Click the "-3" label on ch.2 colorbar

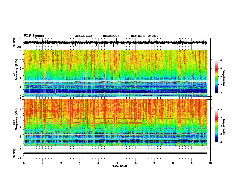coord(221,110)
